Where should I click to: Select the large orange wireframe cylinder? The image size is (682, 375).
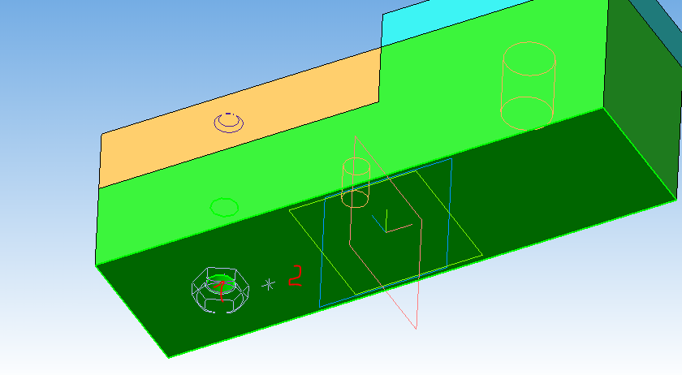[529, 85]
